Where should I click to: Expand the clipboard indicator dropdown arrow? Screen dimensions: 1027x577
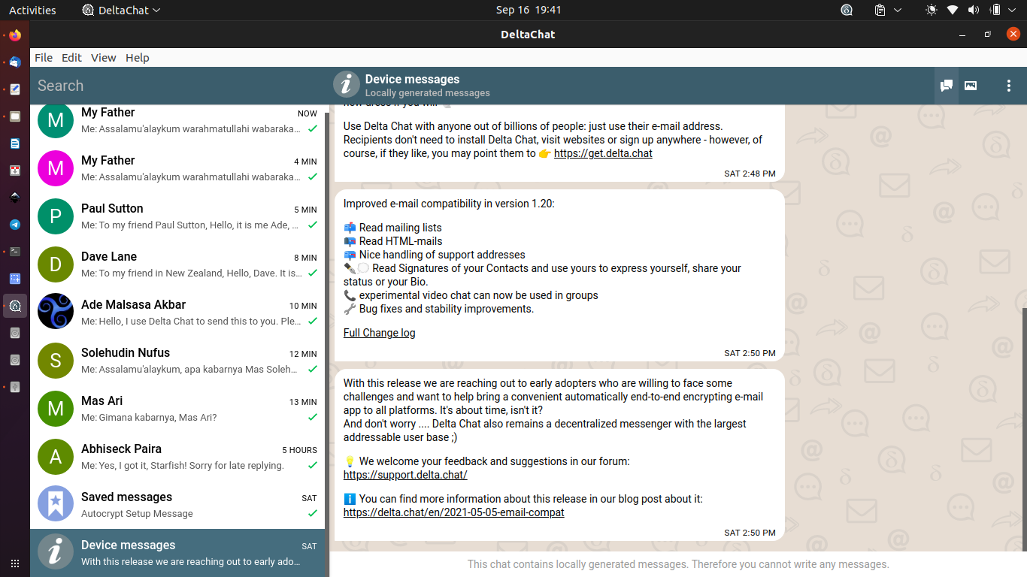click(x=898, y=10)
